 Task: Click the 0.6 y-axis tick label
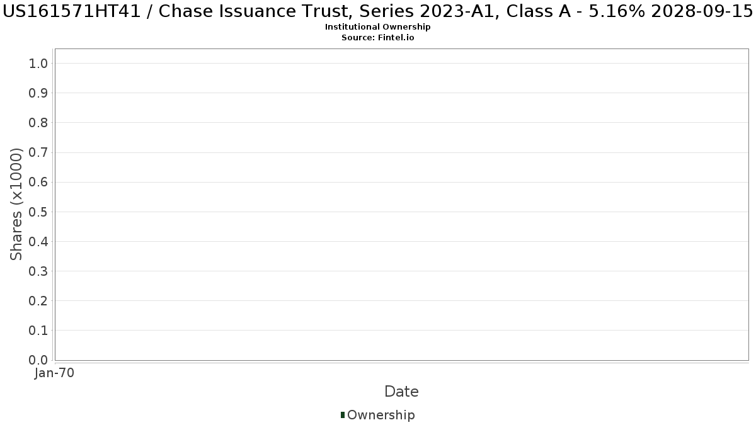click(x=38, y=182)
